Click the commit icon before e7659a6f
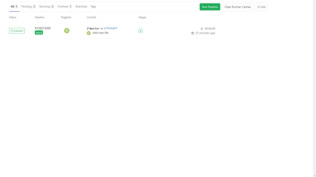The height and width of the screenshot is (177, 316). (x=102, y=28)
